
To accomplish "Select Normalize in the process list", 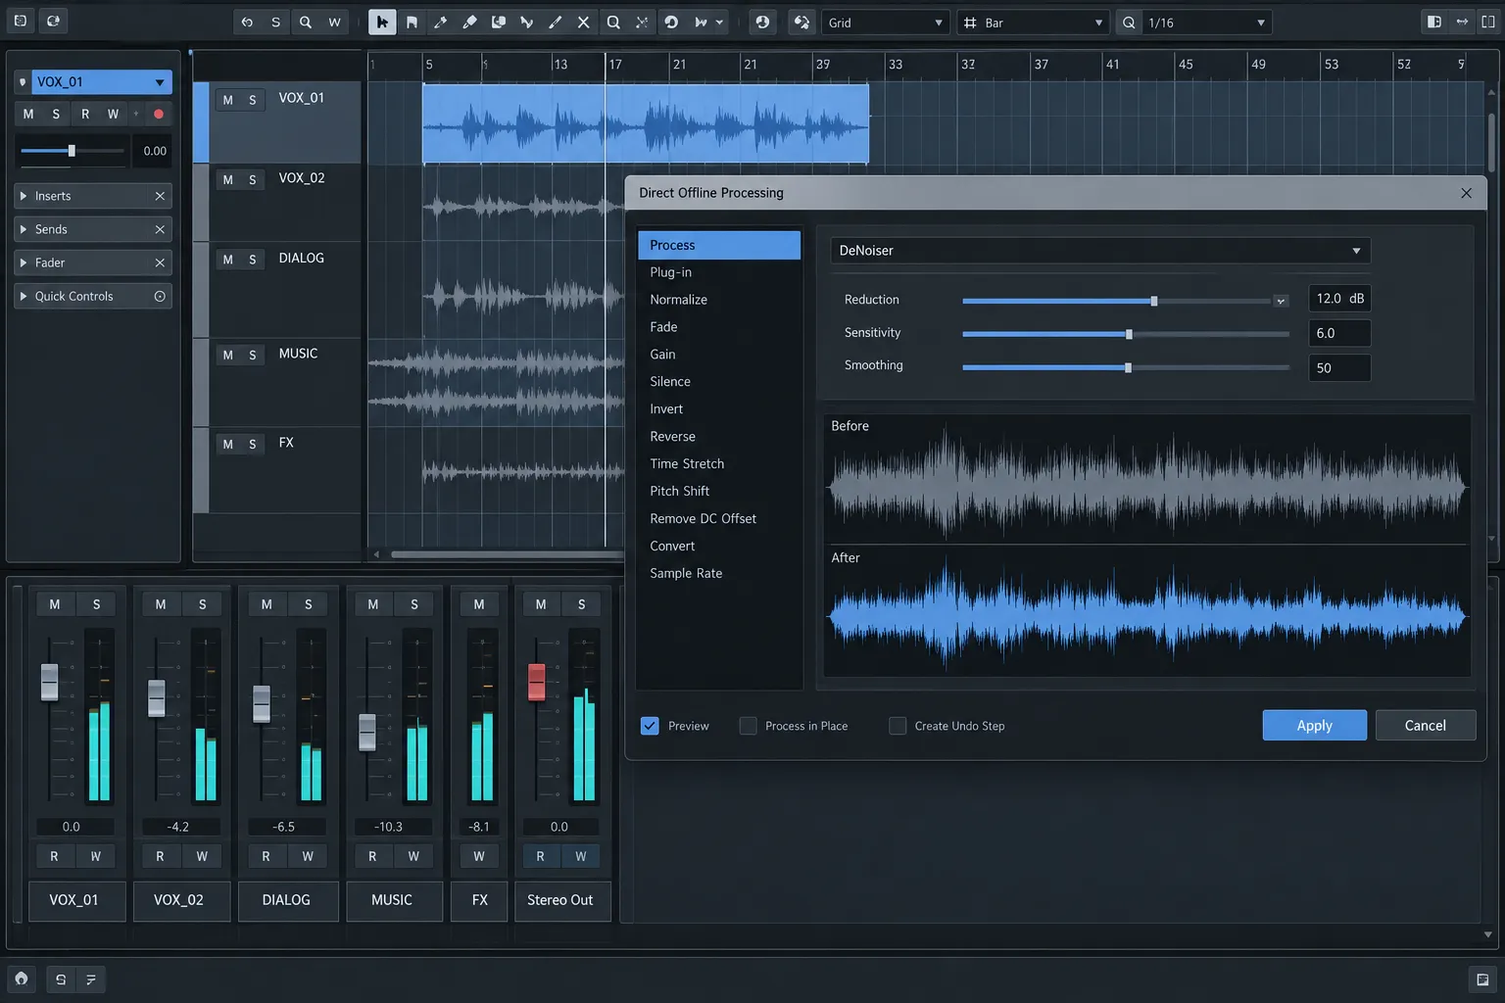I will coord(719,300).
